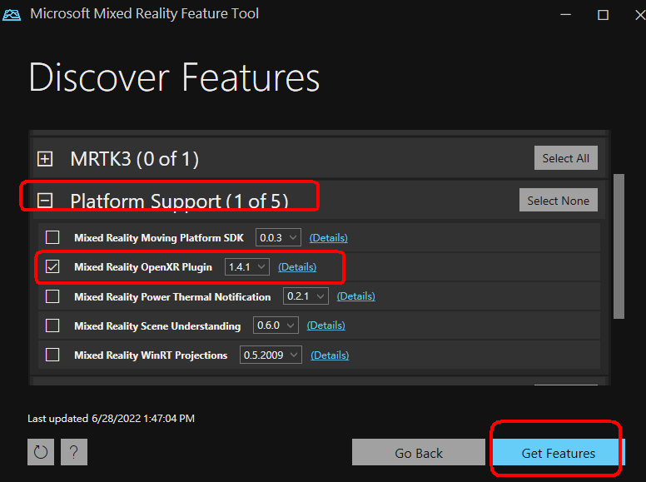
Task: Open Details link for Scene Understanding
Action: coord(325,325)
